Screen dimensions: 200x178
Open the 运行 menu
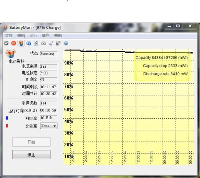(x=33, y=36)
